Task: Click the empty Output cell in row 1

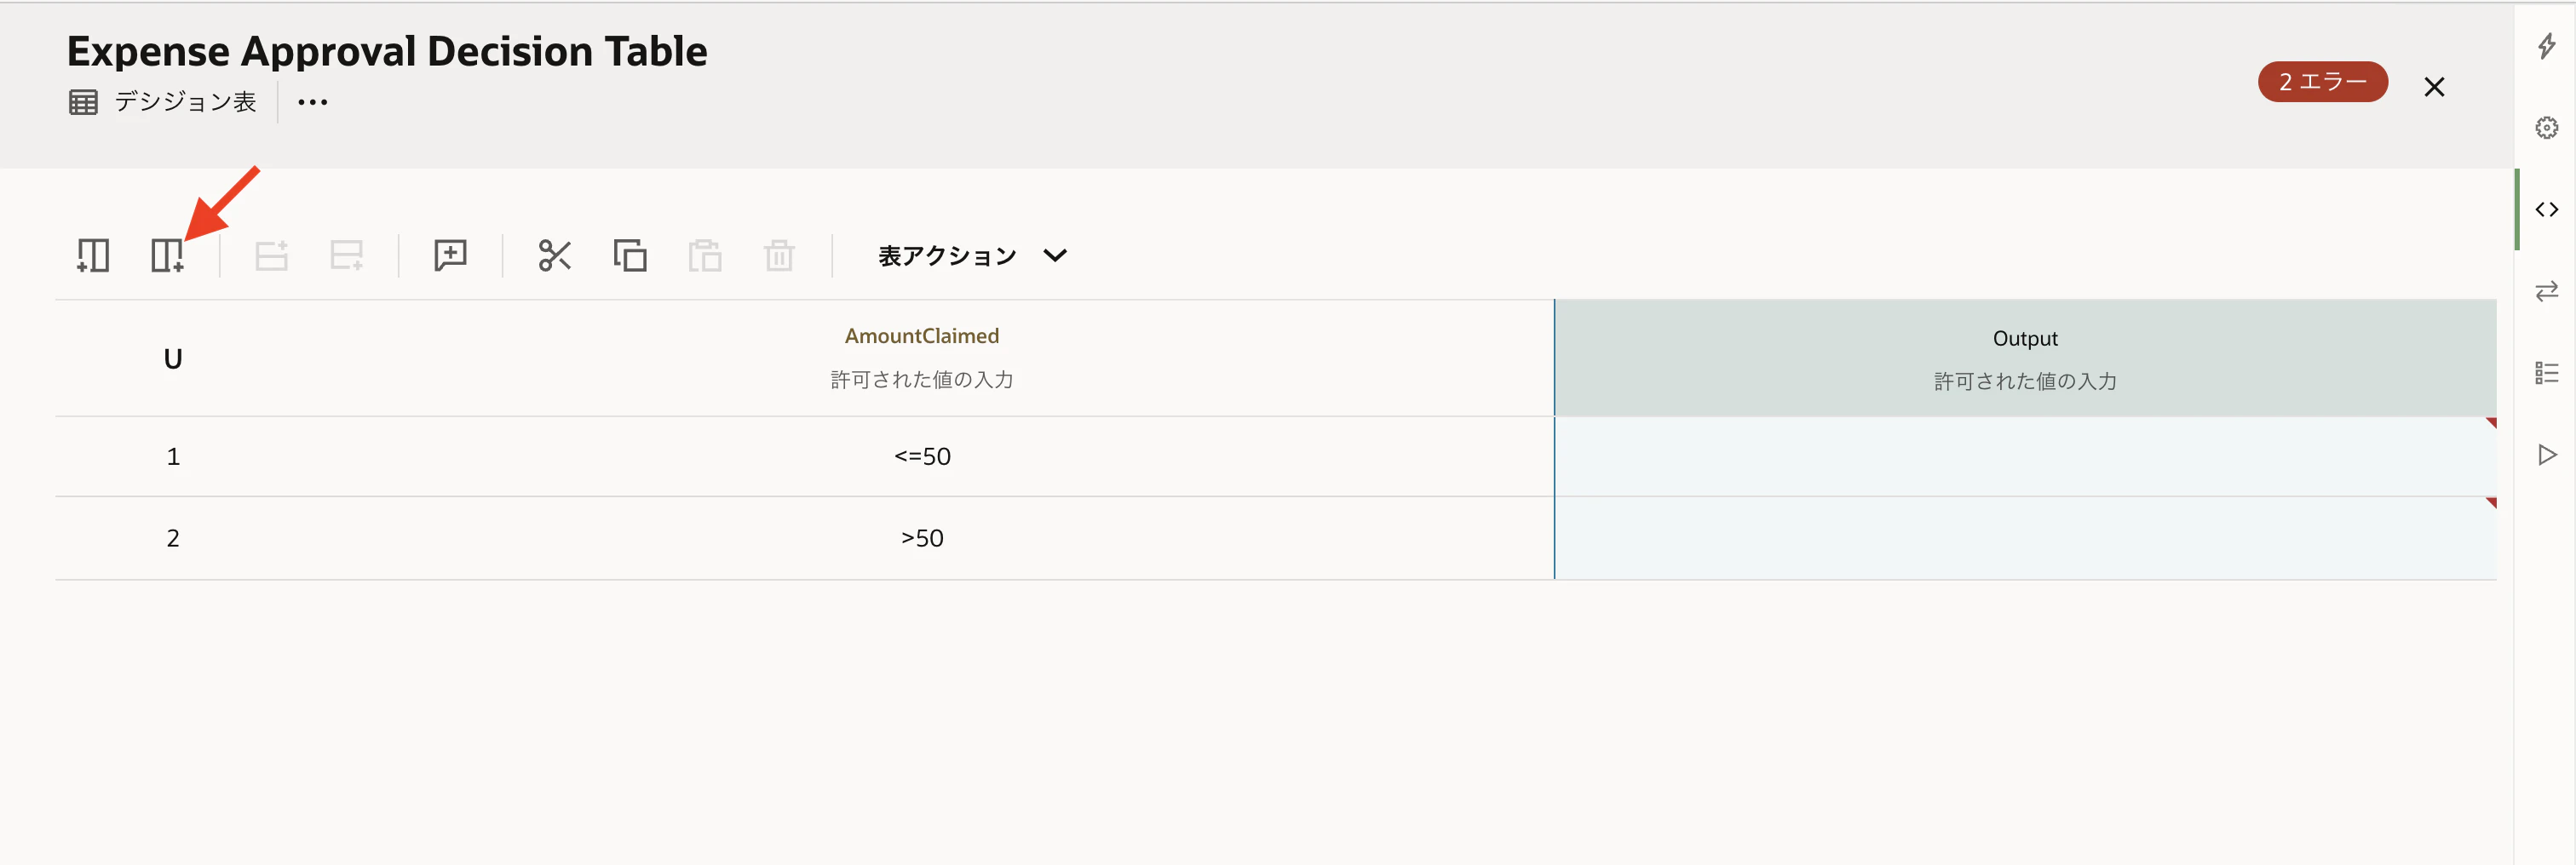Action: pyautogui.click(x=2025, y=457)
